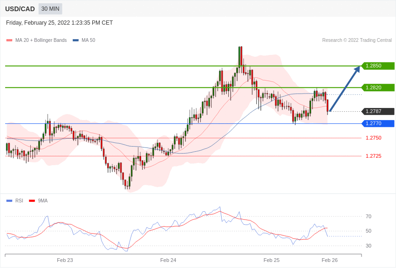
Task: Select the USD/CAD pair title
Action: pos(20,9)
